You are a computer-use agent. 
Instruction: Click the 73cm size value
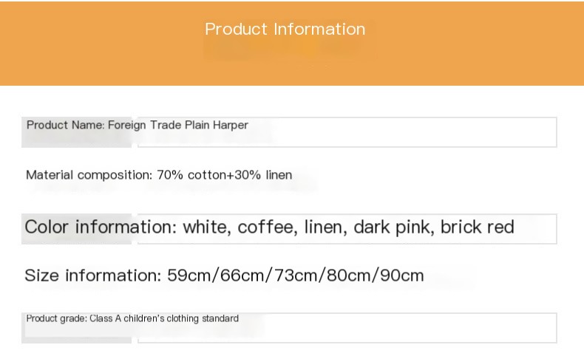pyautogui.click(x=293, y=276)
